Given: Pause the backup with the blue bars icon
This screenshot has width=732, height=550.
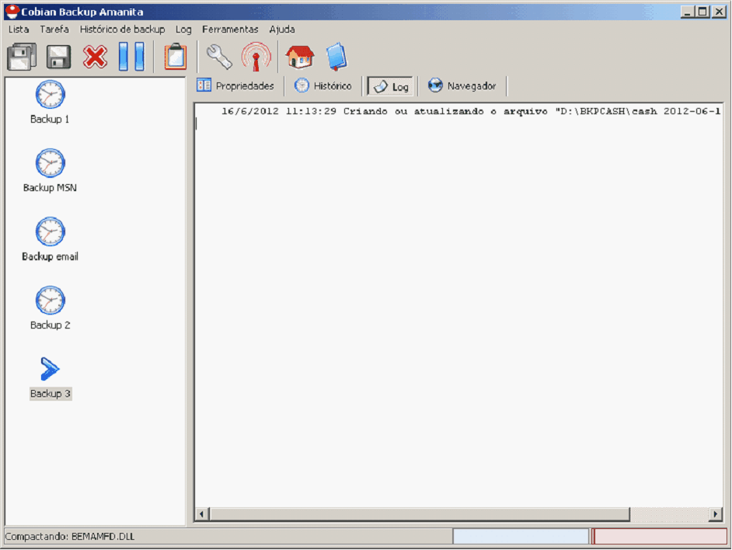Looking at the screenshot, I should 131,57.
